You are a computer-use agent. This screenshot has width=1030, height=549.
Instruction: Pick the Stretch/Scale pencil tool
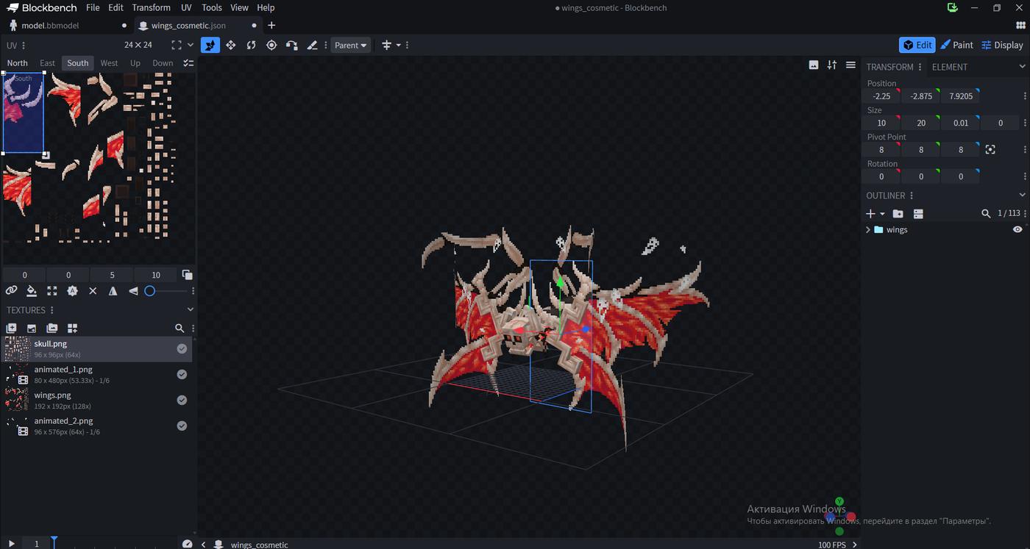click(x=312, y=45)
